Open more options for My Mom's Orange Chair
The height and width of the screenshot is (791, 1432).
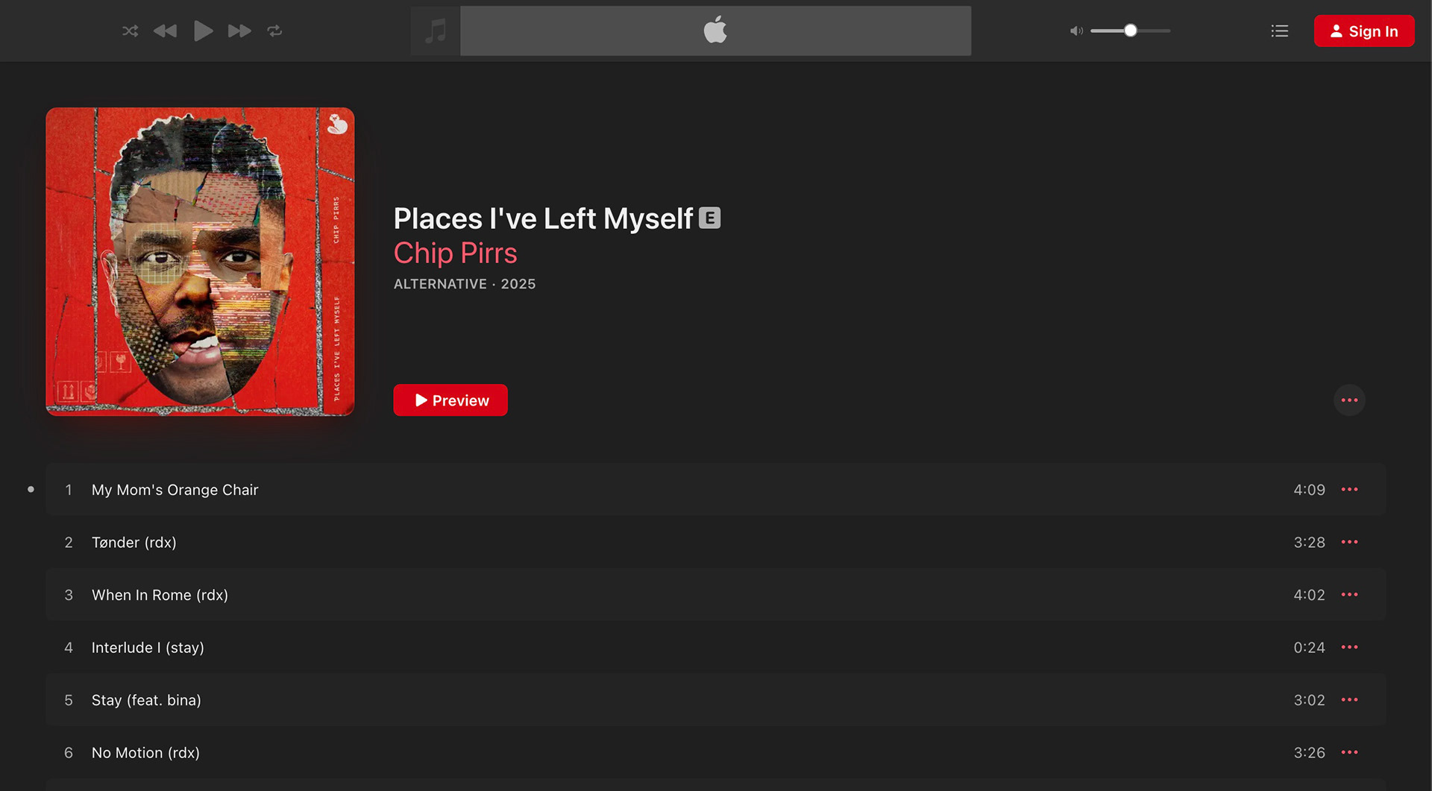pyautogui.click(x=1350, y=490)
